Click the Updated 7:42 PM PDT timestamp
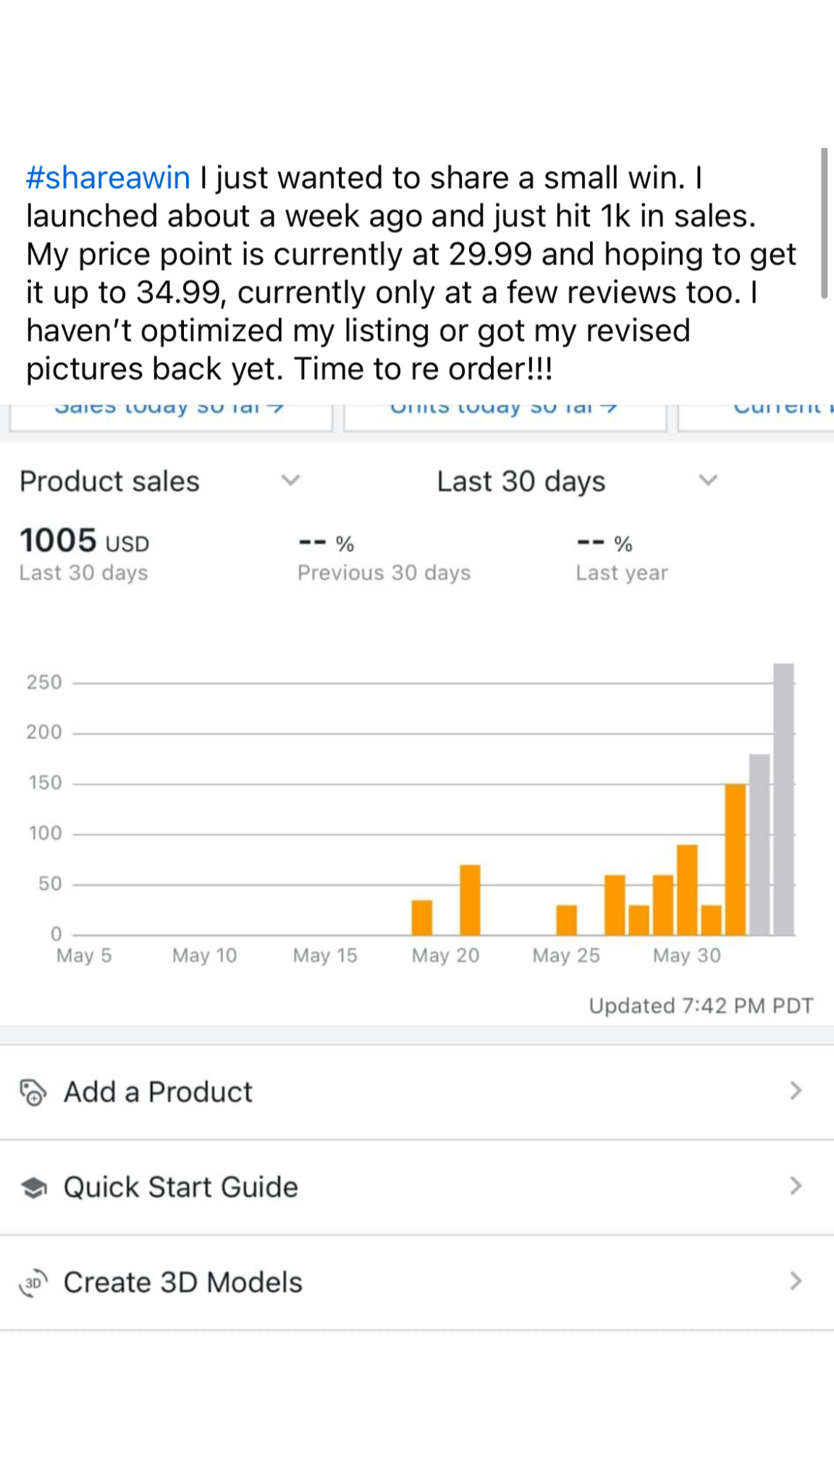The image size is (834, 1483). tap(701, 1006)
